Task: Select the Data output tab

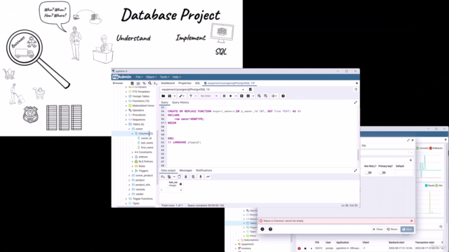Action: (168, 170)
